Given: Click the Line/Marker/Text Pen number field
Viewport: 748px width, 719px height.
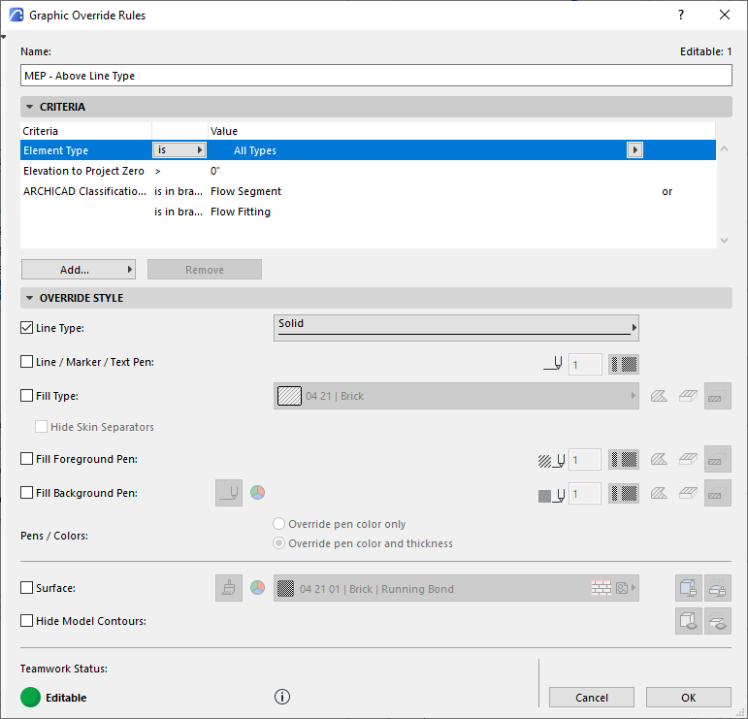Looking at the screenshot, I should click(x=585, y=365).
